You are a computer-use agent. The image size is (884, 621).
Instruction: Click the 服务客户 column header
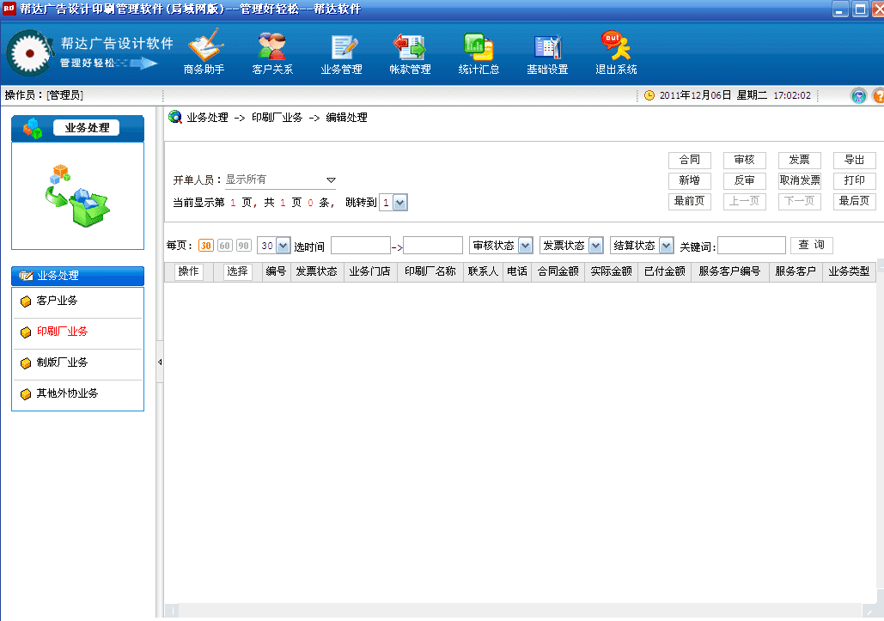click(796, 271)
